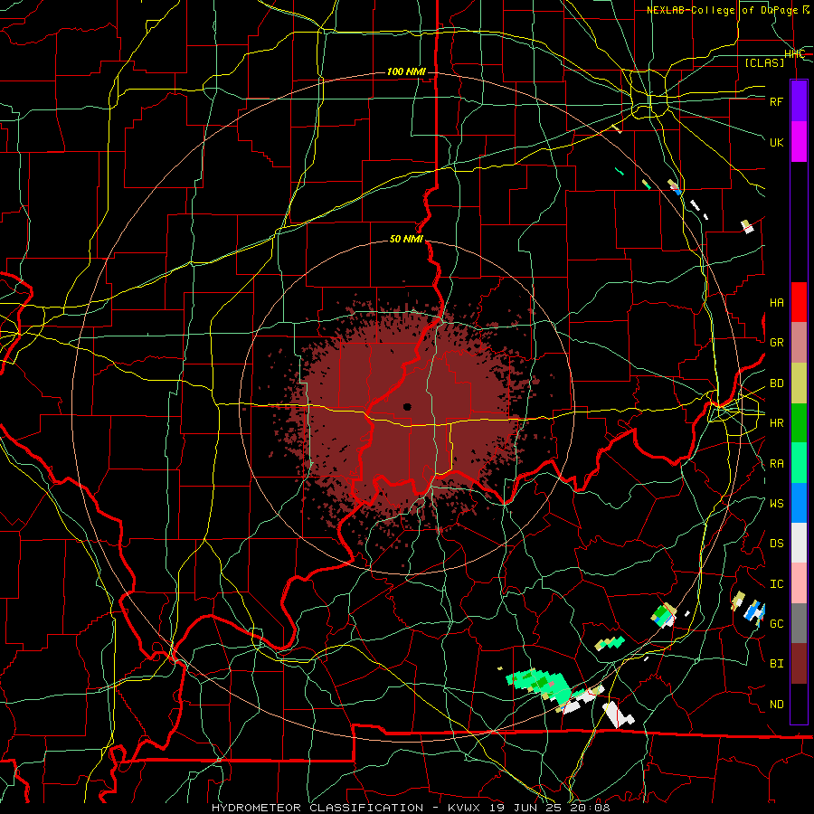The width and height of the screenshot is (814, 814).
Task: Click the 'GR' legend label
Action: 776,343
